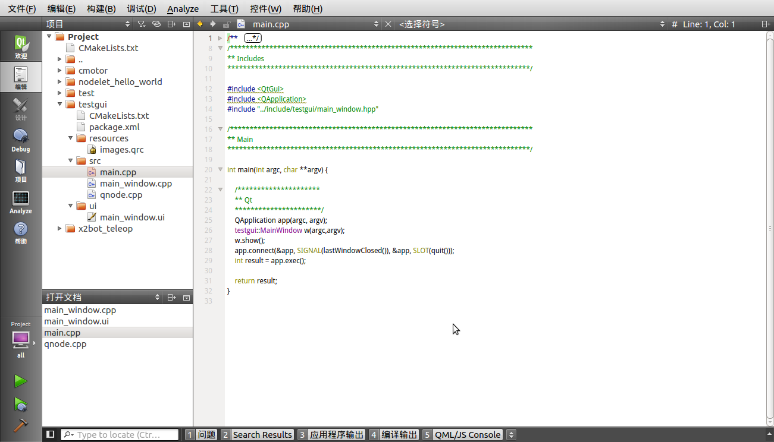Show the 问题 issues pane
The width and height of the screenshot is (774, 442).
pos(200,435)
